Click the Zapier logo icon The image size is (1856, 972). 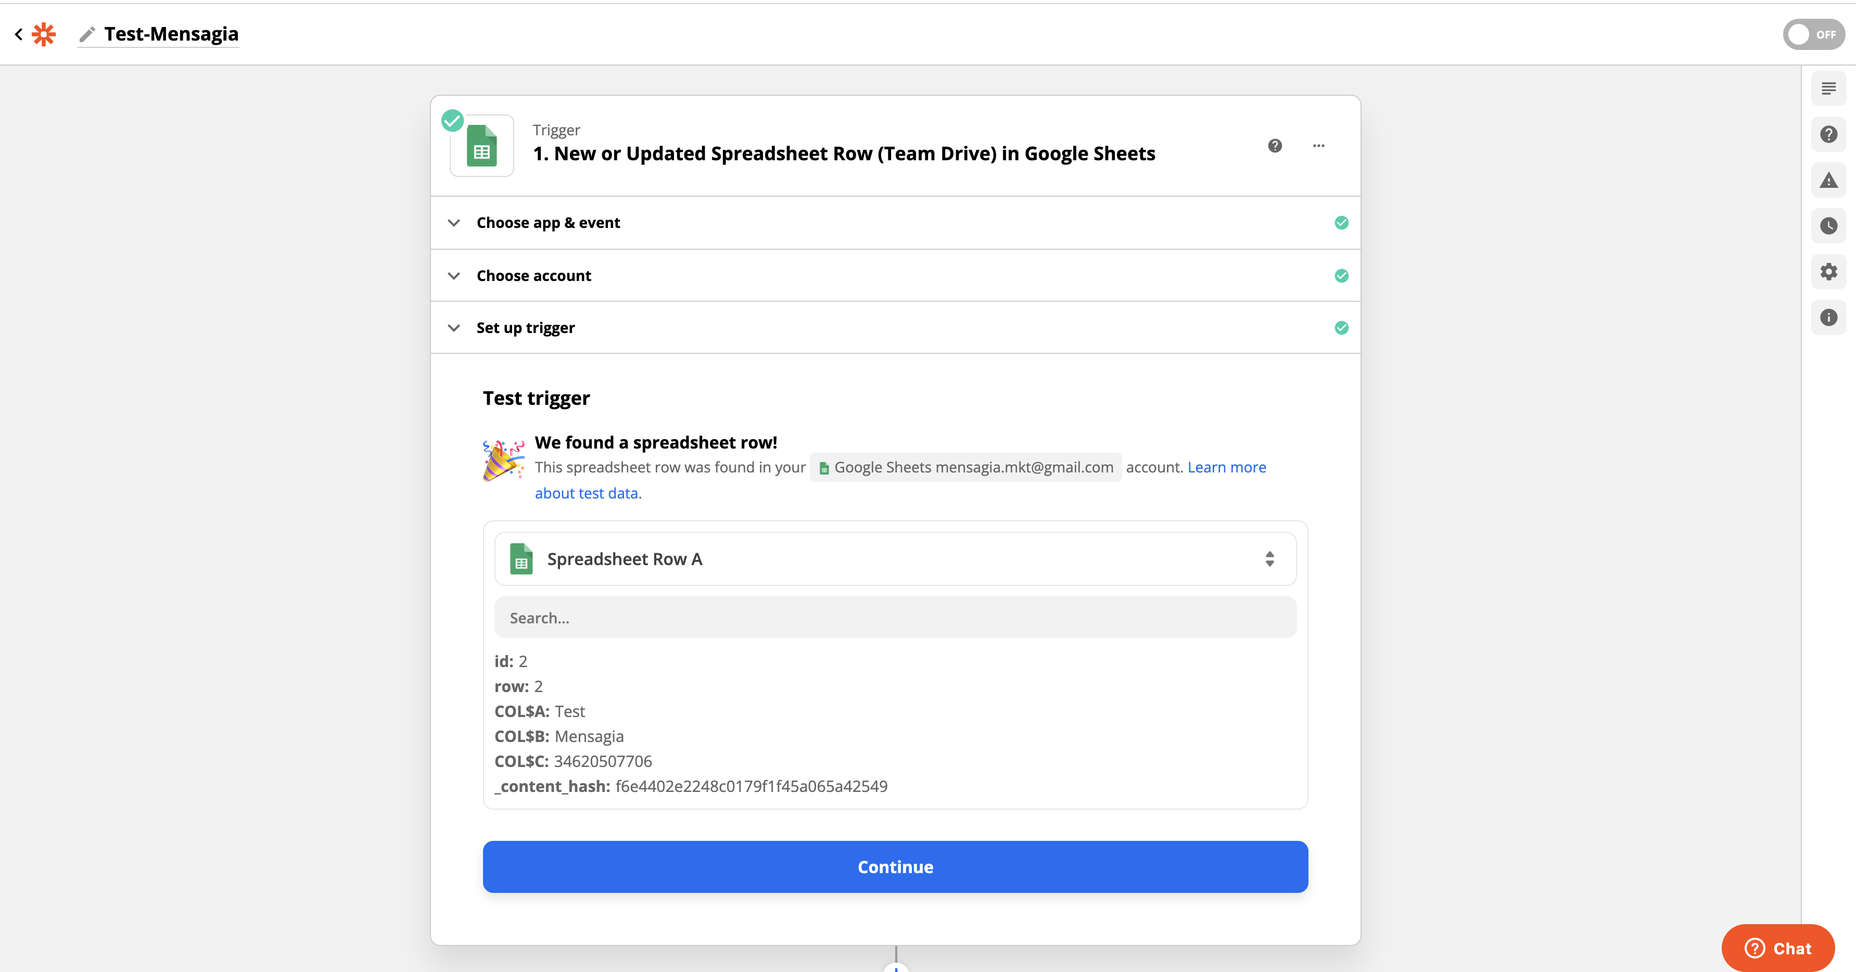point(44,34)
